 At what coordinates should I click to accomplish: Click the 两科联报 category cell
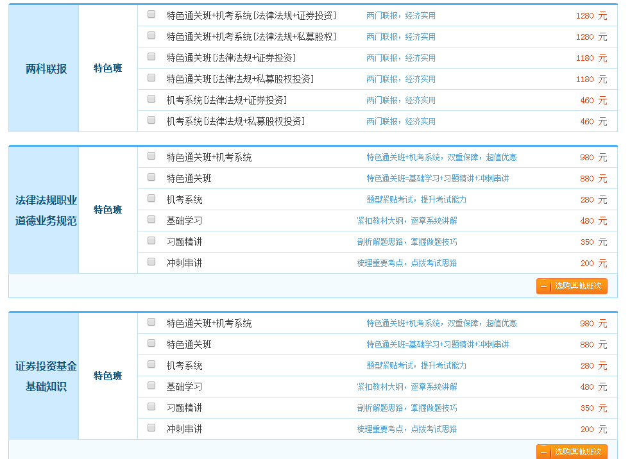(x=46, y=69)
